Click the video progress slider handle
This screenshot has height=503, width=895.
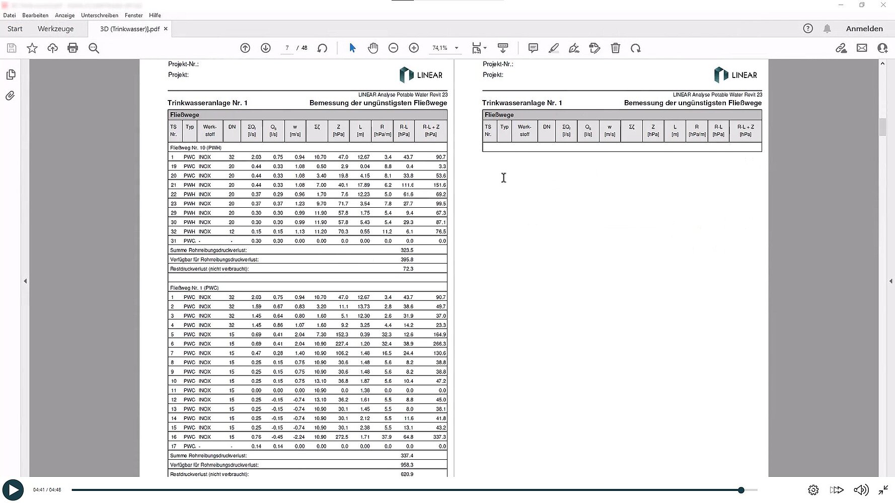pyautogui.click(x=741, y=490)
